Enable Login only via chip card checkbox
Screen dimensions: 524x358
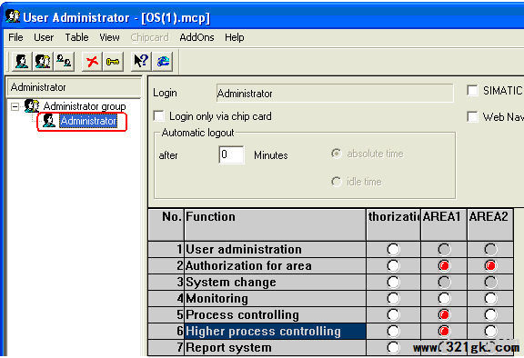coord(158,116)
